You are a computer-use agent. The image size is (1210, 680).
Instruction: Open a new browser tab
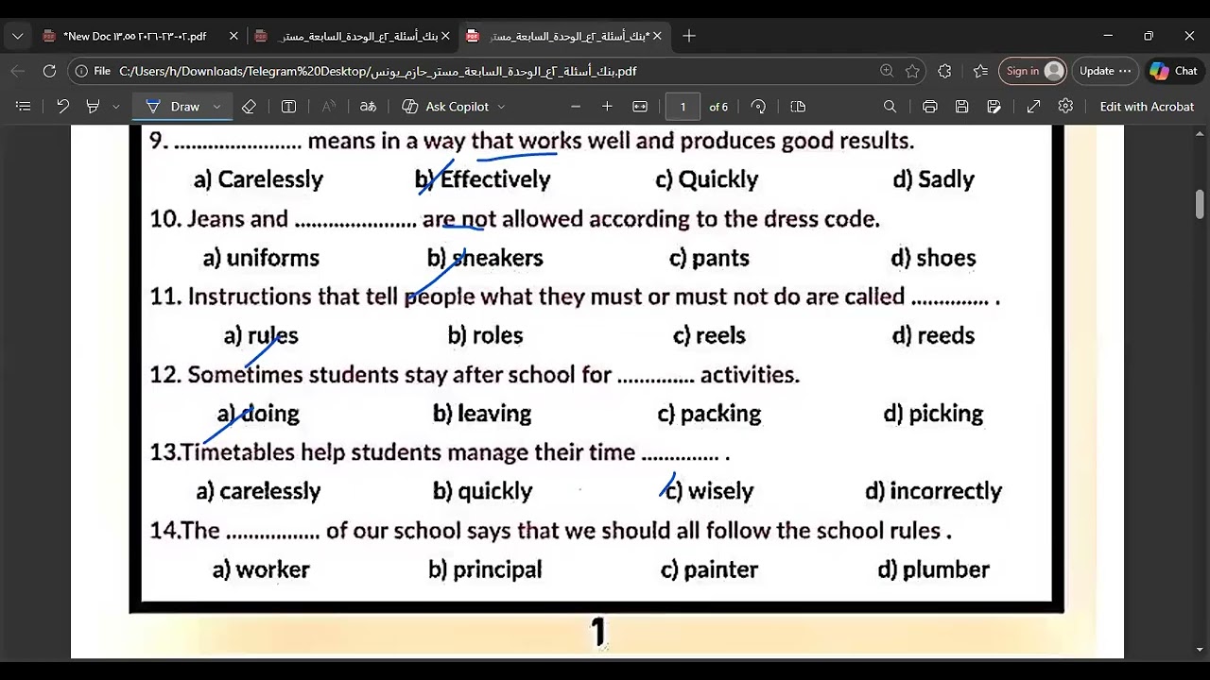click(x=689, y=36)
